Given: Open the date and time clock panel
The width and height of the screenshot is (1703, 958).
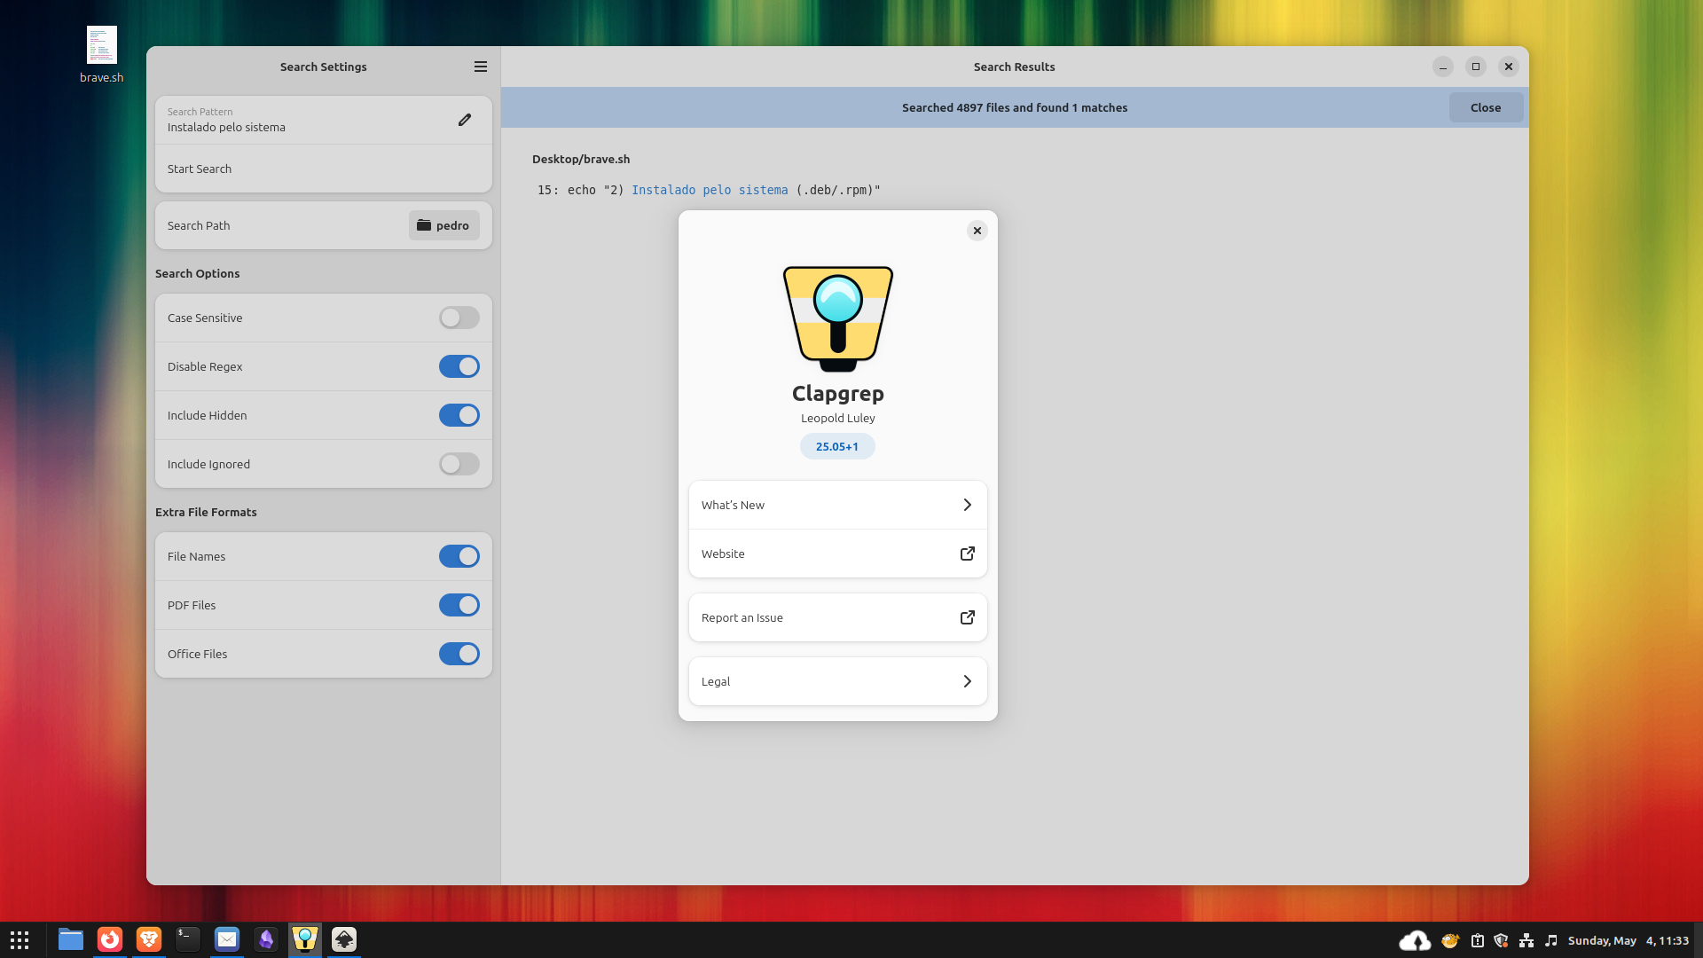Looking at the screenshot, I should tap(1628, 940).
